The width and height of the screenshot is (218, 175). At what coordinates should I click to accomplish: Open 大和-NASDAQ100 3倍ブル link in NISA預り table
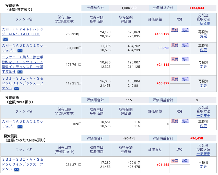pyautogui.click(x=24, y=124)
